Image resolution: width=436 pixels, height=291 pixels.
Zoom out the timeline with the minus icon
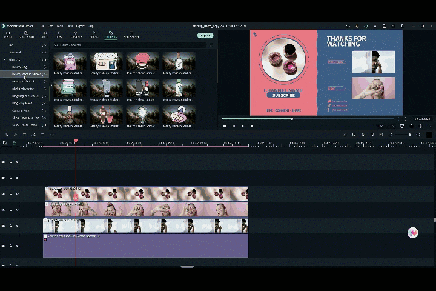coord(391,135)
